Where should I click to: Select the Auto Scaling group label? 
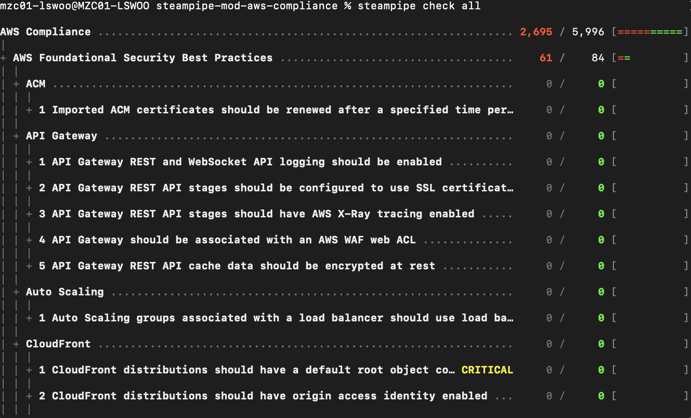pyautogui.click(x=65, y=292)
